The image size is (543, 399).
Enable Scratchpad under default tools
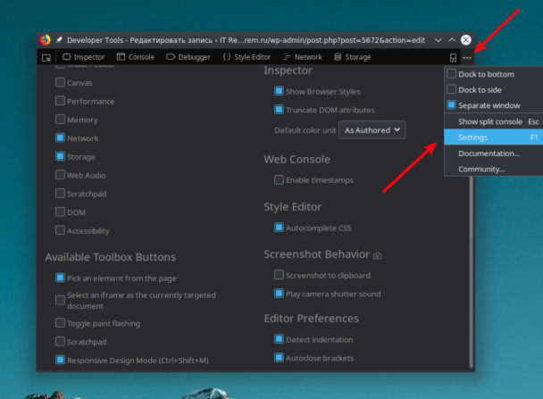tap(60, 193)
